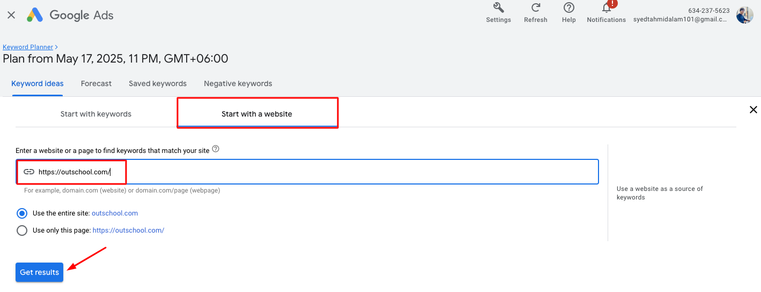Viewport: 761px width, 292px height.
Task: Open the outschool.com entire site link
Action: click(x=115, y=213)
